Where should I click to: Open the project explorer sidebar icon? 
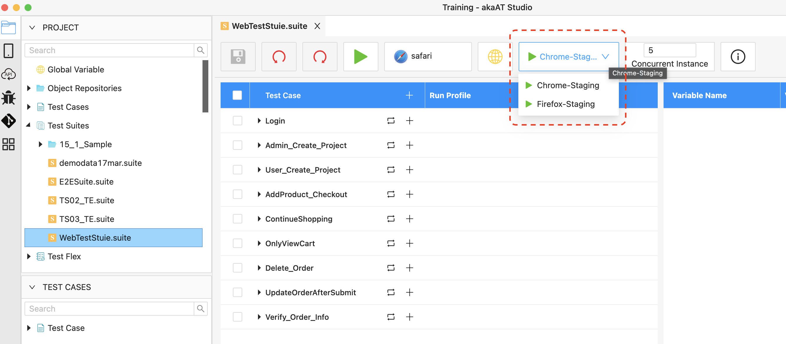[x=8, y=27]
